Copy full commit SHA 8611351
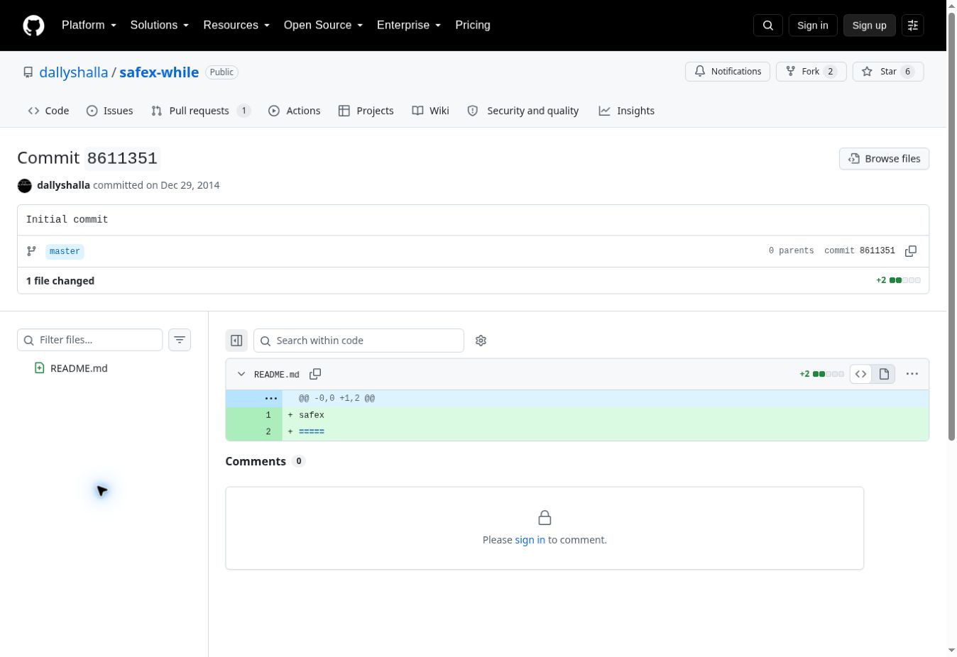957x657 pixels. (911, 251)
